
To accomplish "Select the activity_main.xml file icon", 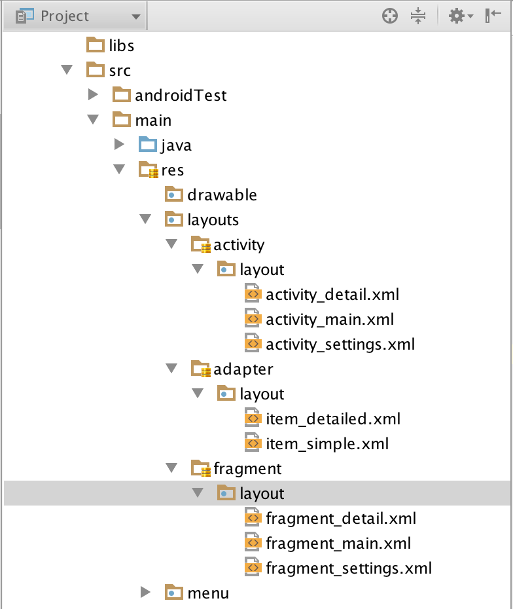I will tap(254, 318).
